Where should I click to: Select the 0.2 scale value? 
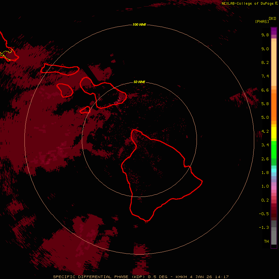(x=265, y=200)
